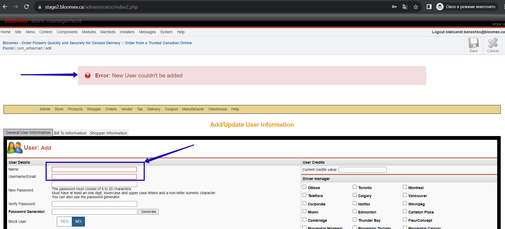Open the browser side panel icon

[429, 7]
